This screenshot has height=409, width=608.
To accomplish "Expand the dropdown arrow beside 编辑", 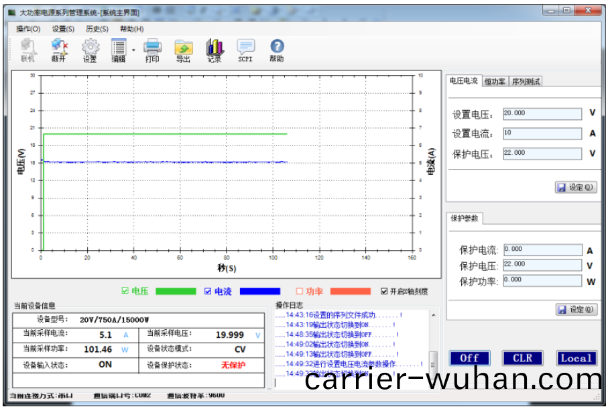I will [133, 50].
